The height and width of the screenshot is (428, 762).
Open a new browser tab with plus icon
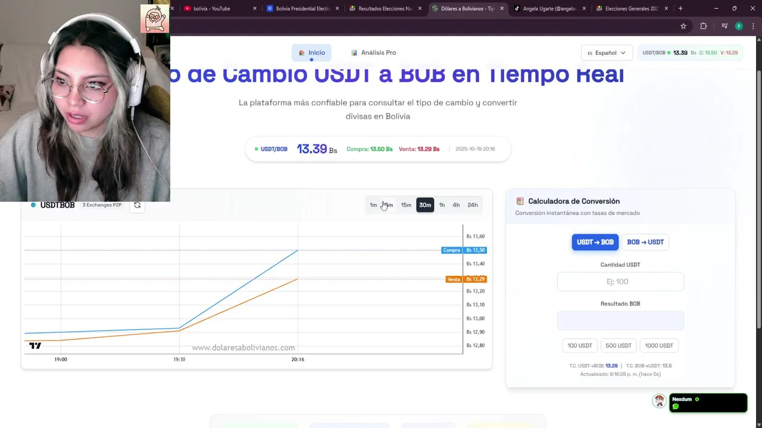point(680,8)
